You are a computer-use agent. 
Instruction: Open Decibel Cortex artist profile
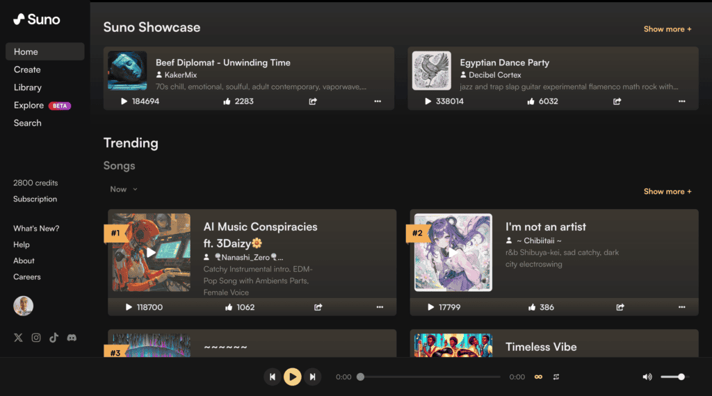pos(494,75)
